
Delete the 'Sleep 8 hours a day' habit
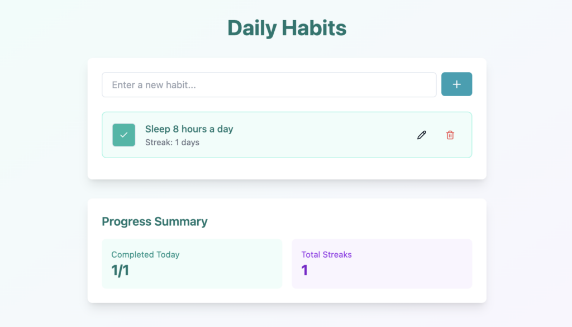tap(450, 135)
